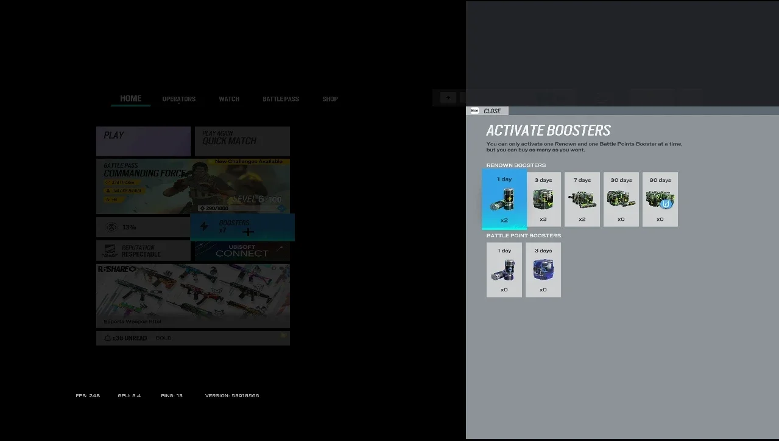Click the Play tile
Screen dimensions: 779x441
click(143, 141)
